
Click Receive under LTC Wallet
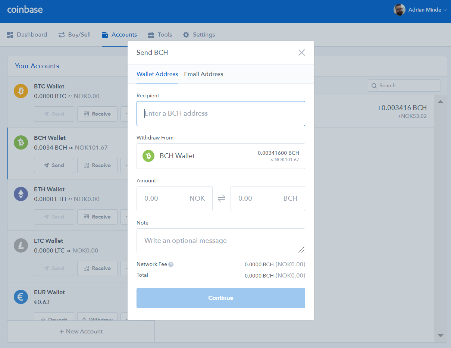click(97, 268)
